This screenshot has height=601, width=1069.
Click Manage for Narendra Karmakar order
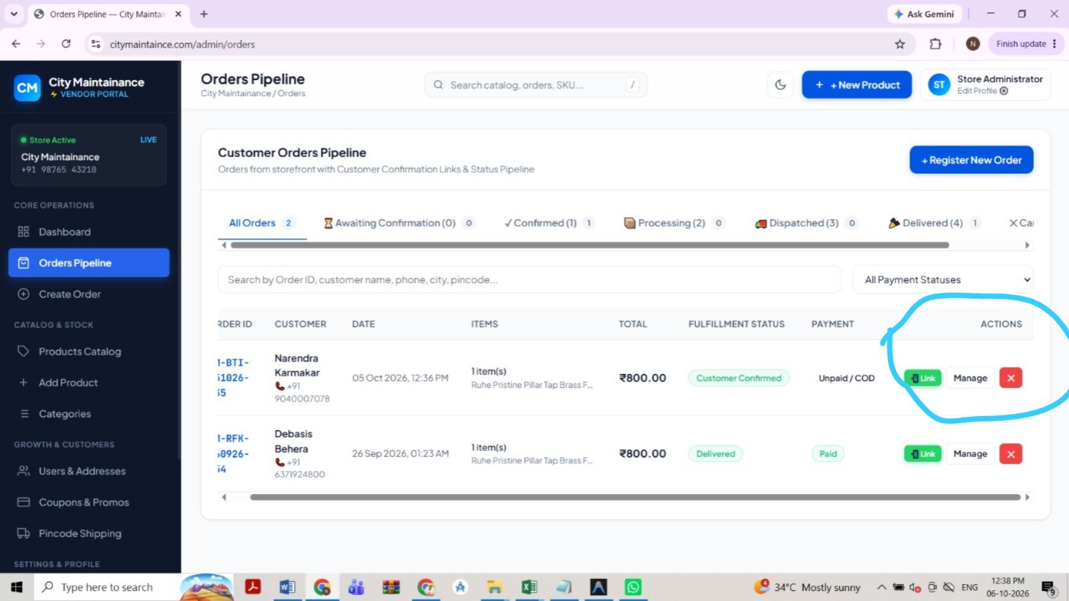pyautogui.click(x=970, y=378)
